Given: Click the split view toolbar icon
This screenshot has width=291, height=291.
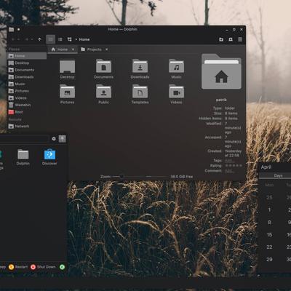Looking at the screenshot, I should 231,39.
